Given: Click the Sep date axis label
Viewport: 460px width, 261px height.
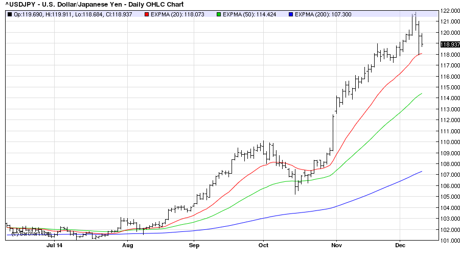Looking at the screenshot, I should 194,246.
